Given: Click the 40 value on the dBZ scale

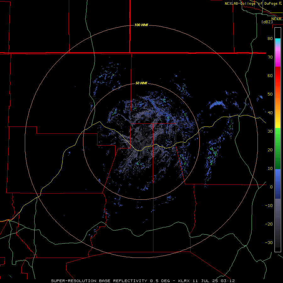Looking at the screenshot, I should pos(270,113).
